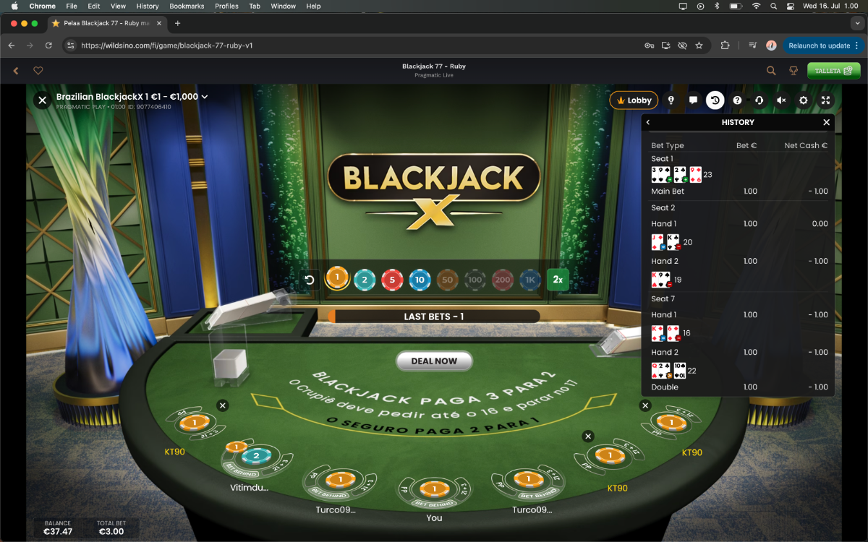Open Spotlight search in the menu bar
This screenshot has width=868, height=542.
(773, 6)
